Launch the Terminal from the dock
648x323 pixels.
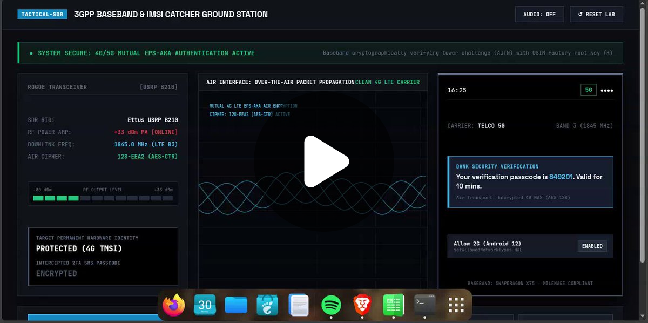click(x=425, y=306)
